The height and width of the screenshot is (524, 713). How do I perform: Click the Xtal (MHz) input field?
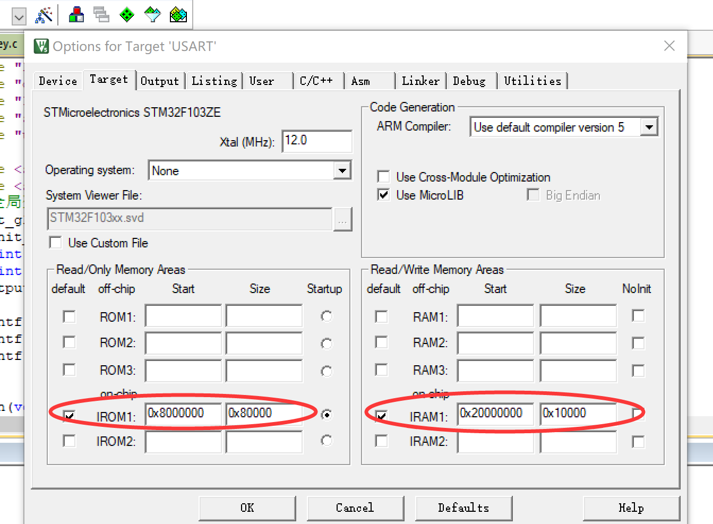click(x=317, y=141)
